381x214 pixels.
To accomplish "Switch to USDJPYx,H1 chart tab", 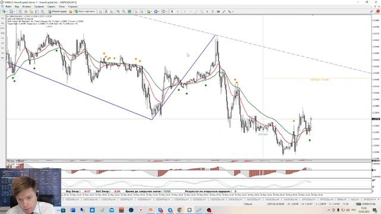I will tap(127, 200).
